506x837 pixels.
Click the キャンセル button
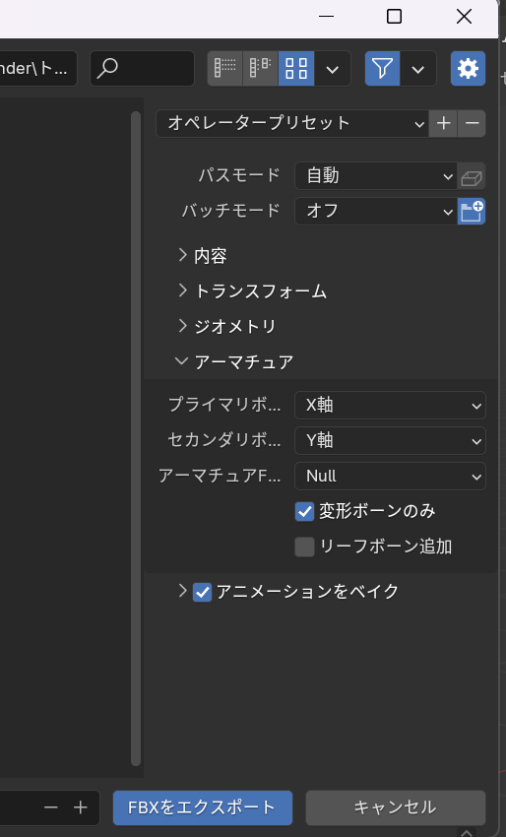click(x=396, y=807)
